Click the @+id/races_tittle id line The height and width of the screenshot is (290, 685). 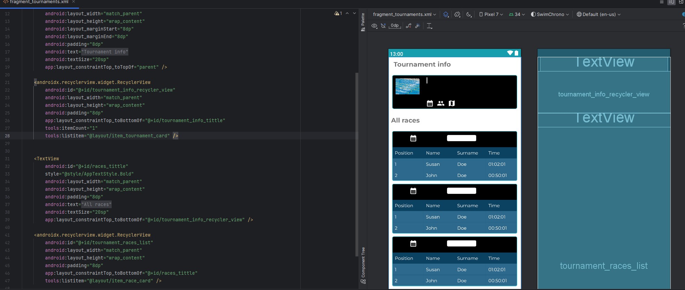[x=87, y=166]
